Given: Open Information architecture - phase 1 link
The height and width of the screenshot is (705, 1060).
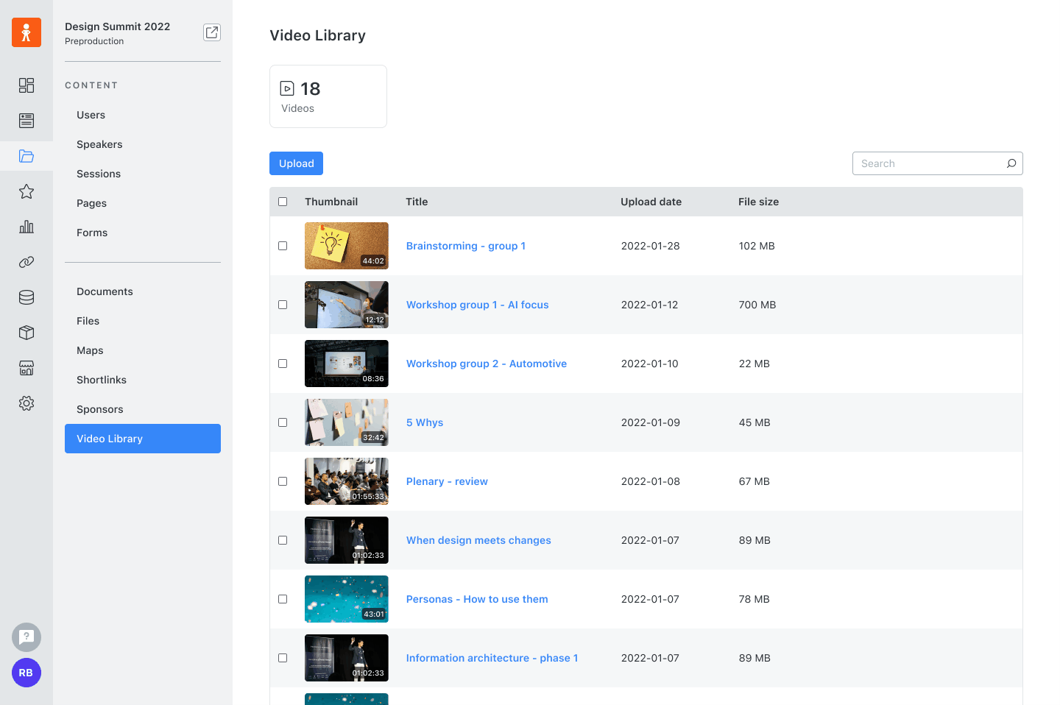Looking at the screenshot, I should click(x=492, y=658).
